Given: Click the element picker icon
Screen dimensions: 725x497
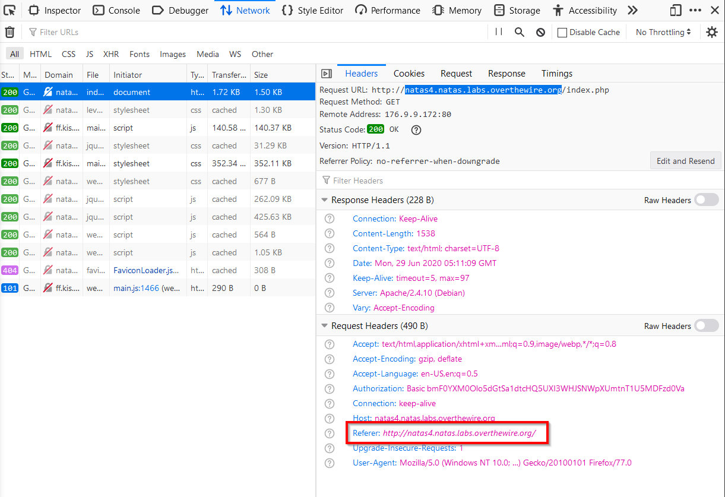Looking at the screenshot, I should click(x=10, y=10).
